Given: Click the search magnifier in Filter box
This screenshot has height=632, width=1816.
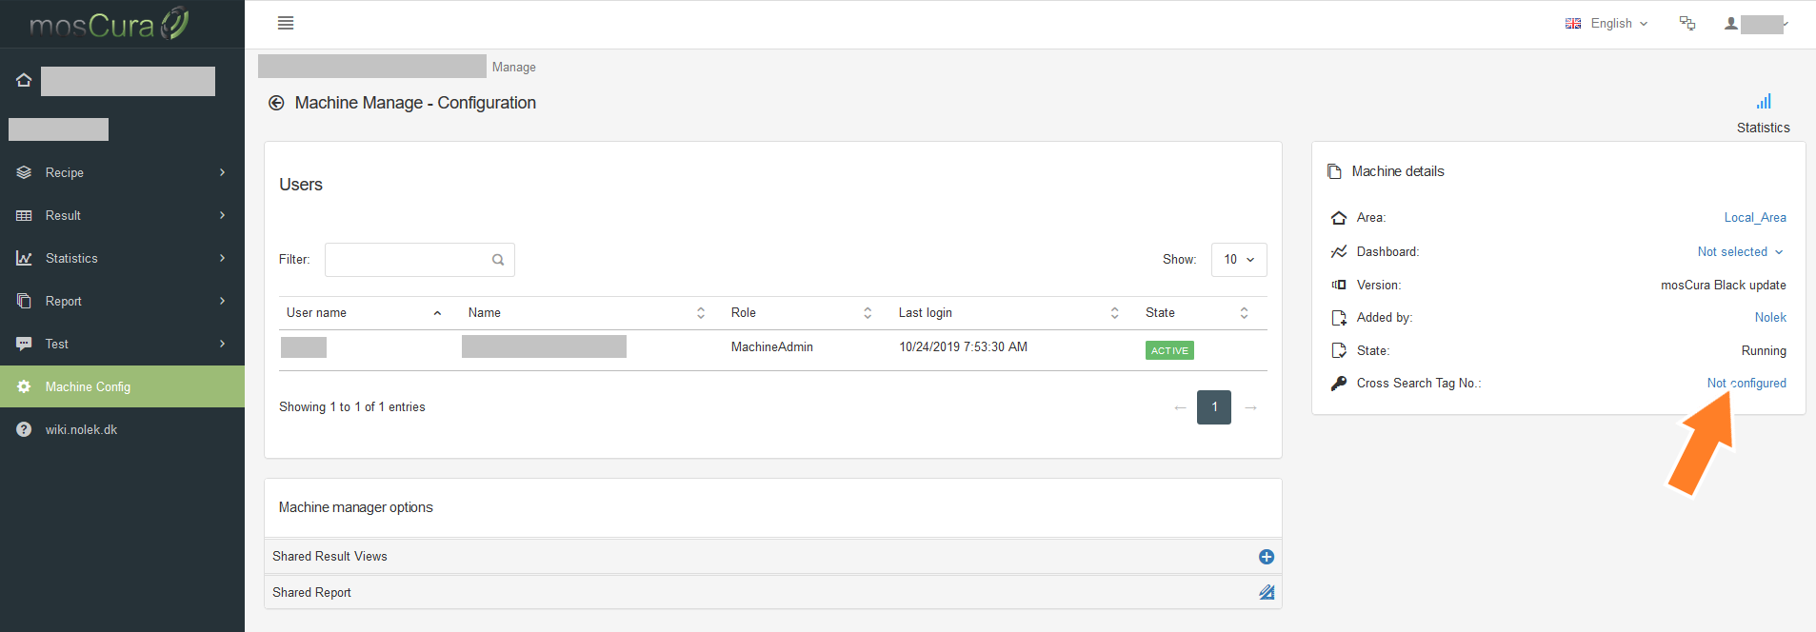Looking at the screenshot, I should point(498,260).
